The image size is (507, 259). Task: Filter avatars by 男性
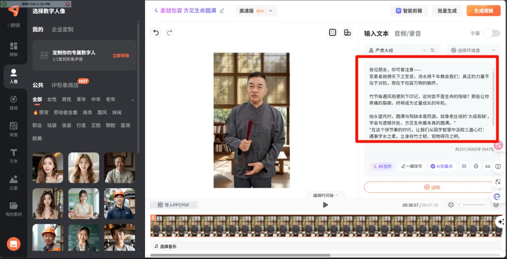coord(67,99)
